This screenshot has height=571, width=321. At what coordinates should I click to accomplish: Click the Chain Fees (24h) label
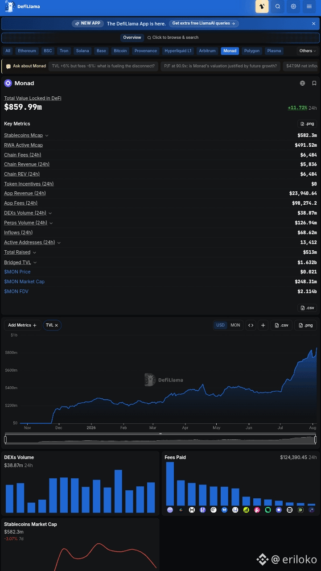(22, 155)
